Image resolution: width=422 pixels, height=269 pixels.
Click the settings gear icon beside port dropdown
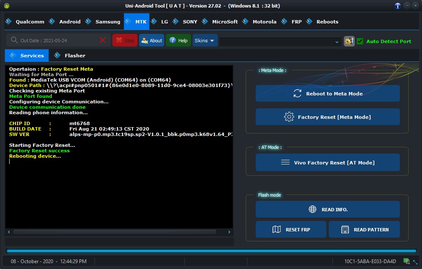point(349,41)
